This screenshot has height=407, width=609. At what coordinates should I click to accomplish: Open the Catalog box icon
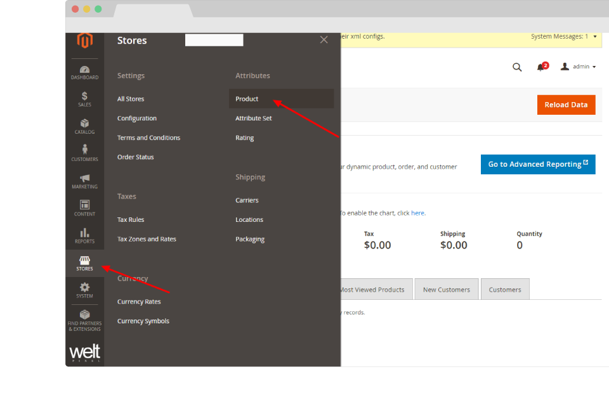(84, 127)
